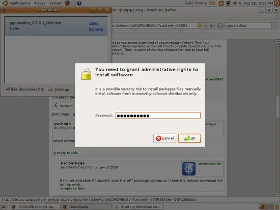Click the Firefox page scrollbar up arrow
The height and width of the screenshot is (210, 280).
[x=277, y=41]
